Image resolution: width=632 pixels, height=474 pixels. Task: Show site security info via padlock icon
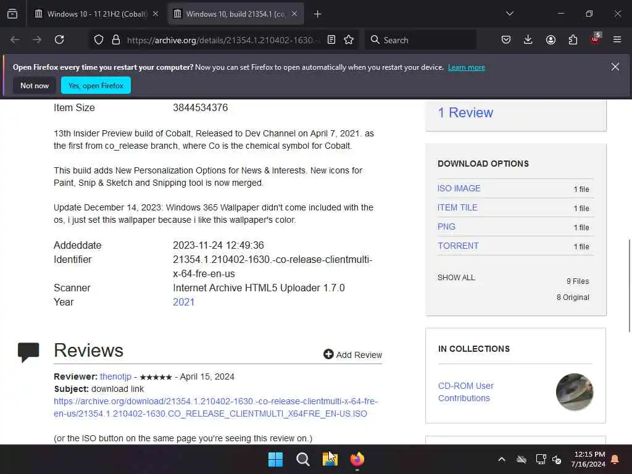[x=116, y=40]
